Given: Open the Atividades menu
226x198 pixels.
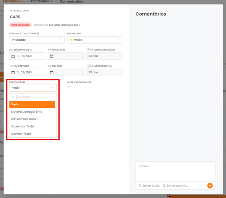Looking at the screenshot, I should click(x=12, y=2).
